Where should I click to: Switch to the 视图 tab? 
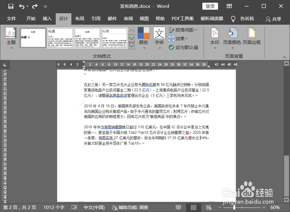pos(144,19)
